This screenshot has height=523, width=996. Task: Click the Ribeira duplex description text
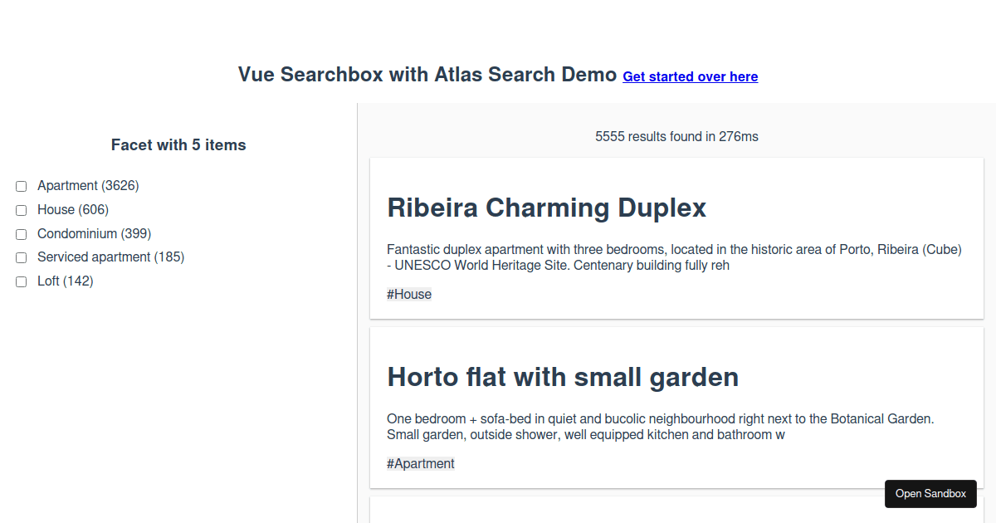[674, 257]
